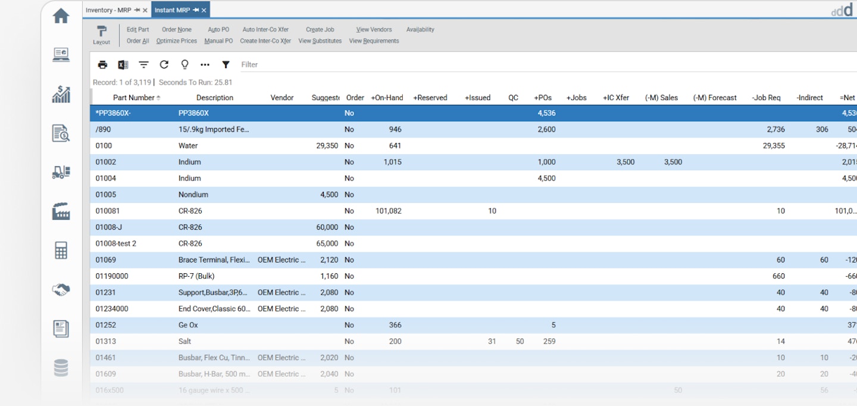Open the documents report sidebar icon
The height and width of the screenshot is (406, 857).
[x=61, y=329]
